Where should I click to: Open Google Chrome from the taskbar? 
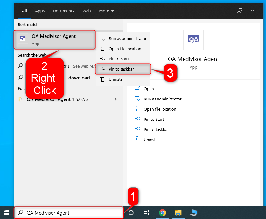(x=163, y=213)
